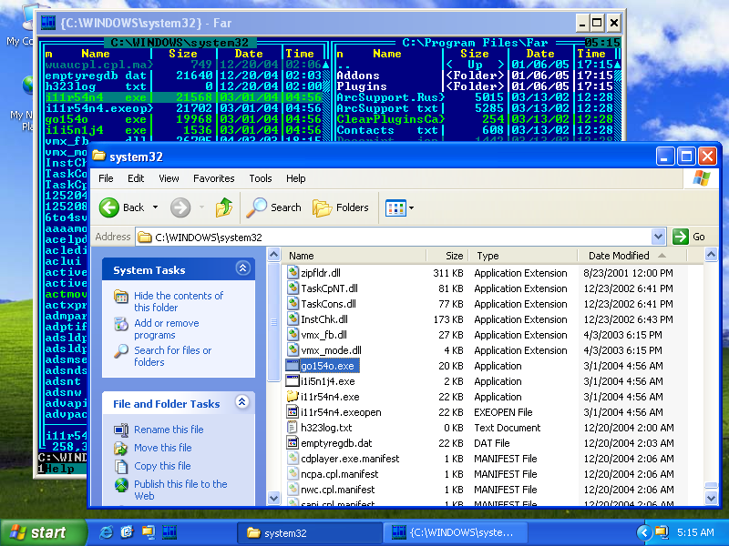Select the h323log.txt document icon
Screen dimensions: 729x546
pos(293,428)
